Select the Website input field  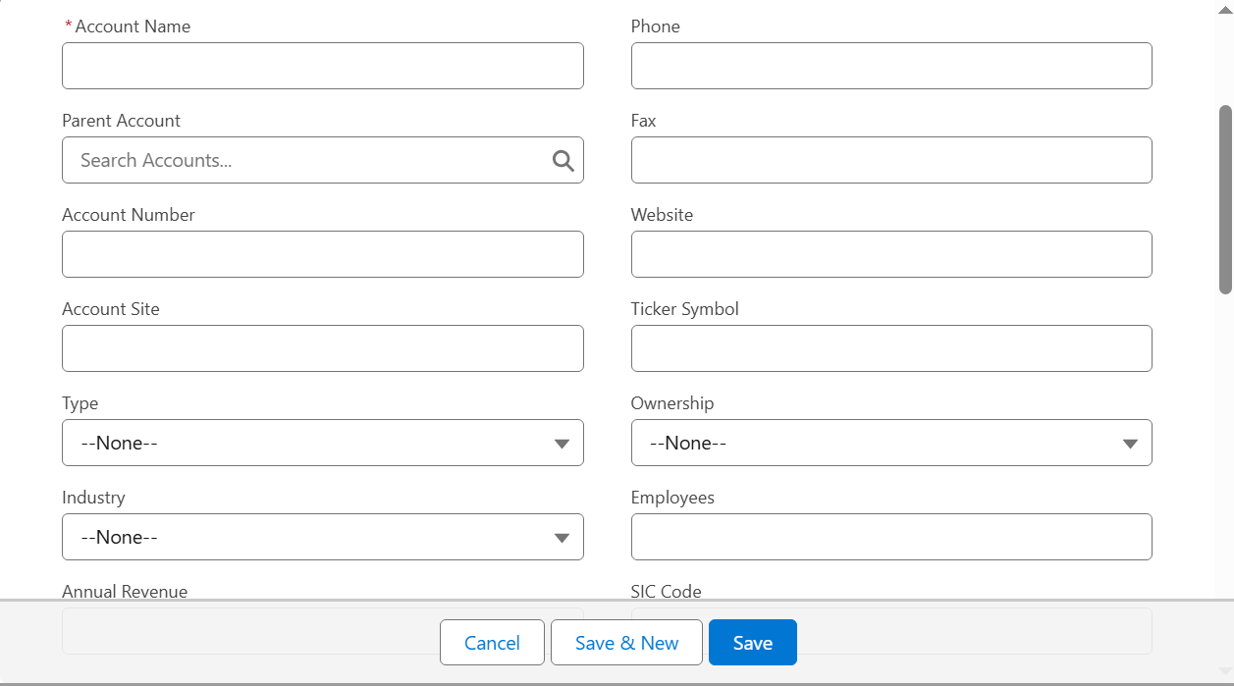pos(890,255)
